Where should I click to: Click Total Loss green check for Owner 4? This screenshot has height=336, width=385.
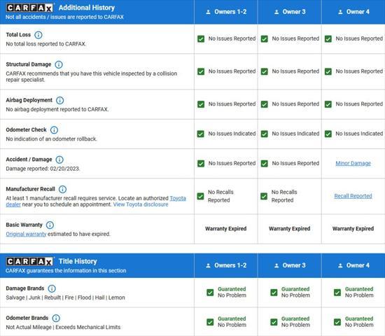(328, 38)
